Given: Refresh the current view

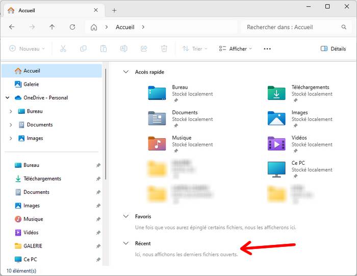Looking at the screenshot, I should point(72,27).
